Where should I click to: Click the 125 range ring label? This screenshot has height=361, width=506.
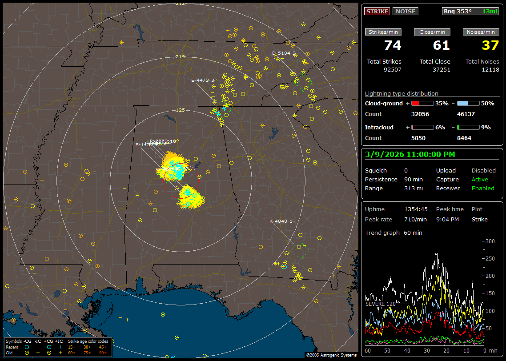[x=180, y=110]
